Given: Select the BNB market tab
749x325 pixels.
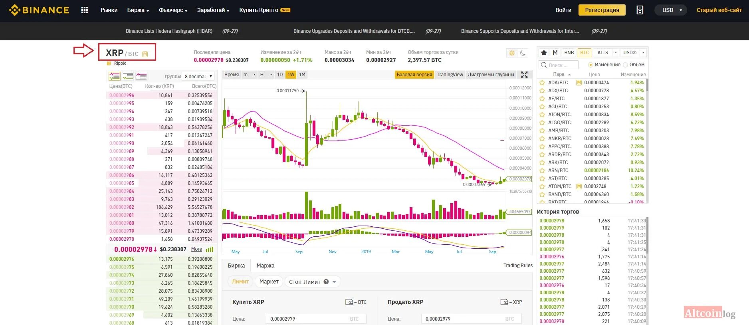Looking at the screenshot, I should [569, 53].
